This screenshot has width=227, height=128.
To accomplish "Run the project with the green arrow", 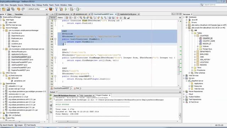I will tap(66, 9).
